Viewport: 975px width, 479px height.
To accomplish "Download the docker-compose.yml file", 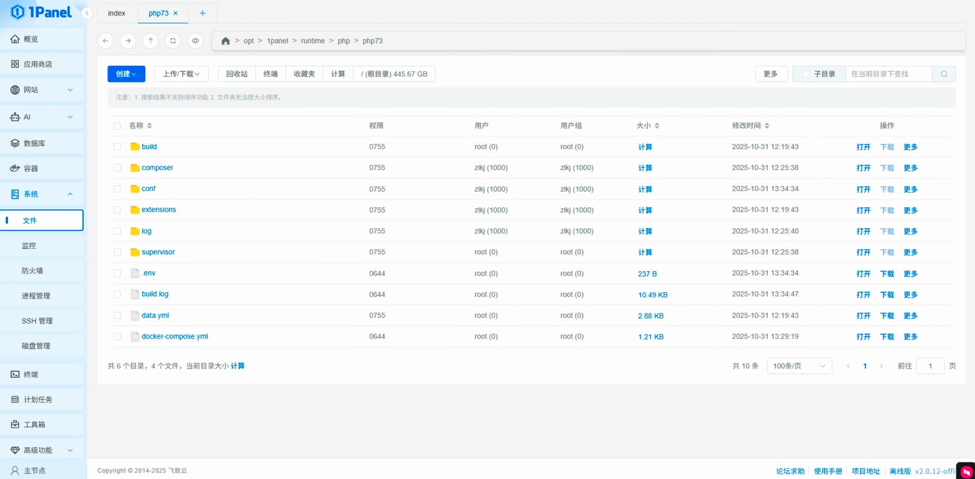I will (x=887, y=337).
